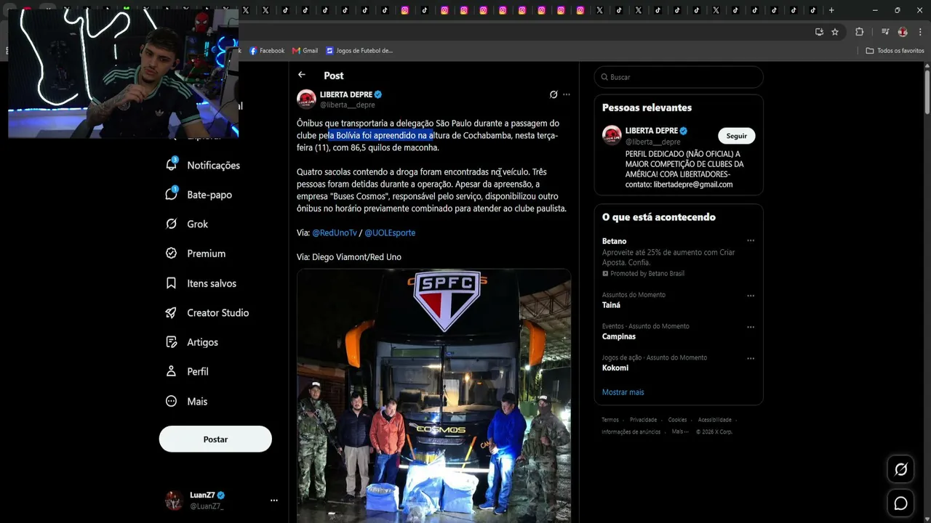931x523 pixels.
Task: Open the floating messages chat button
Action: (x=900, y=503)
